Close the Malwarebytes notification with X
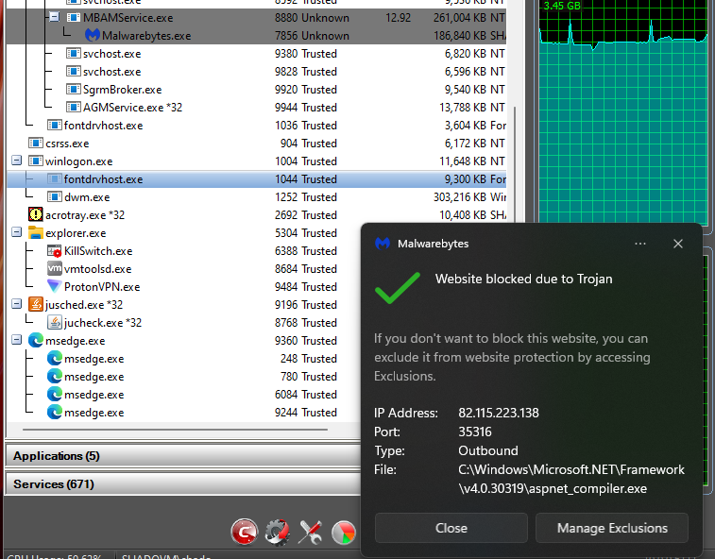The width and height of the screenshot is (715, 559). (x=678, y=244)
